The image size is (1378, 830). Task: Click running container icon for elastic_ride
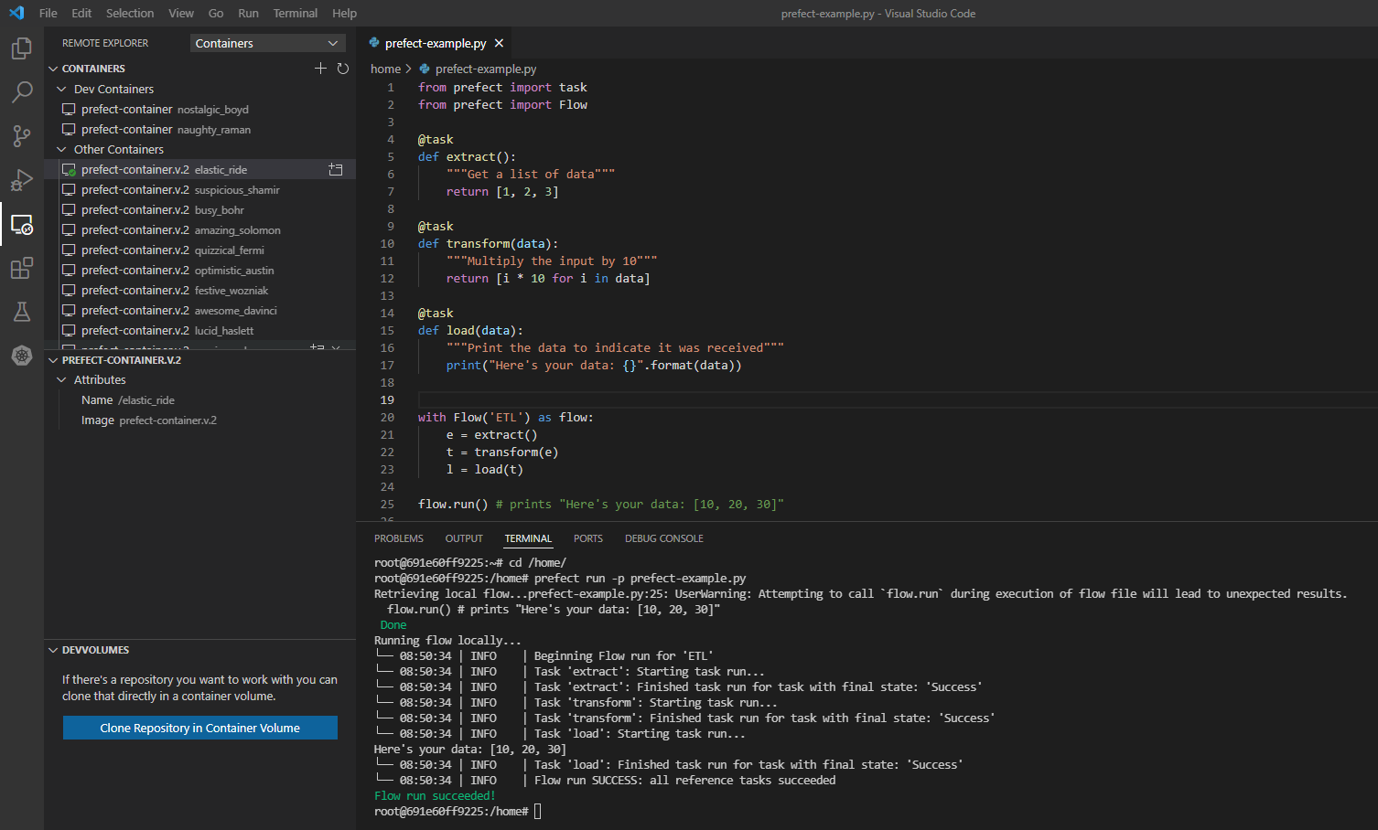tap(69, 169)
